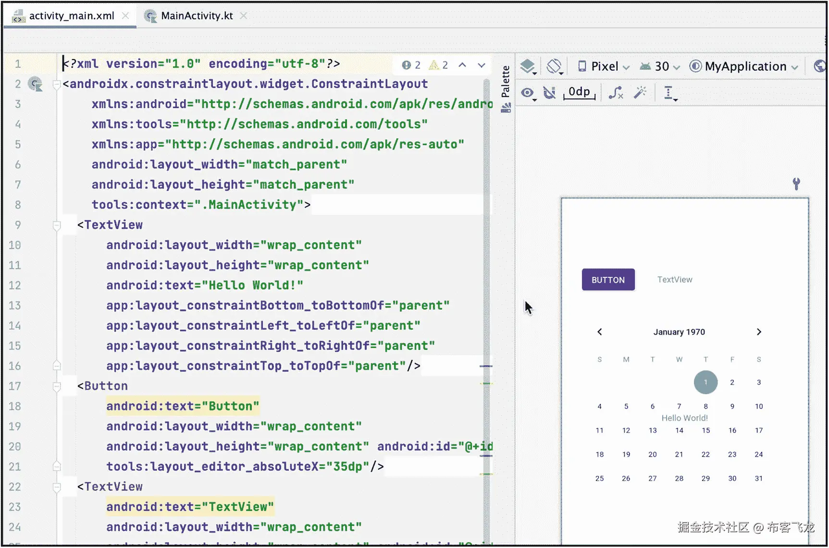Switch to the MainActivity.kt tab
Screen dimensions: 829x548
pos(197,16)
